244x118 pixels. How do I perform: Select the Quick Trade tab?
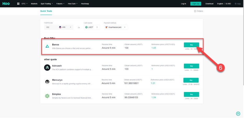(x=46, y=11)
